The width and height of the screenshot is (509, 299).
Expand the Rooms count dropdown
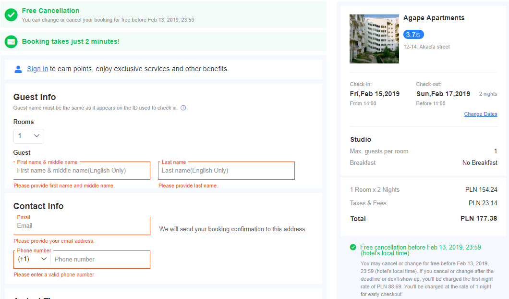(x=28, y=136)
